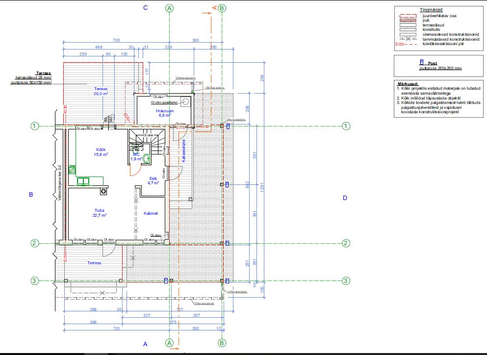Screen dimensions: 487x355
Task: Select the Esik 4,7 m² room label
Action: [x=154, y=180]
